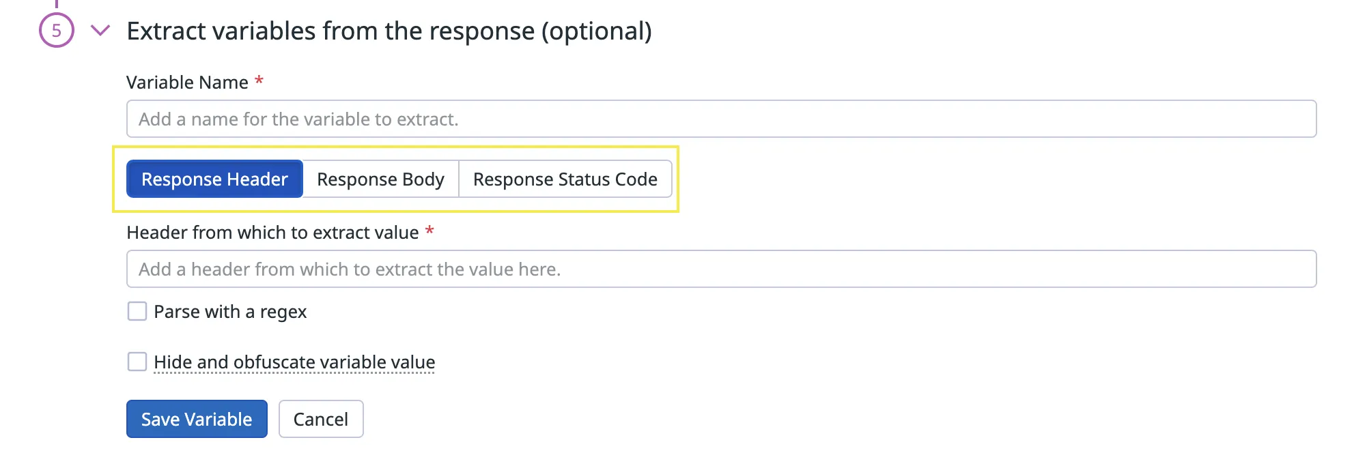Screen dimensions: 1352x468
Task: Enable the Parse with a regex checkbox
Action: pos(137,312)
